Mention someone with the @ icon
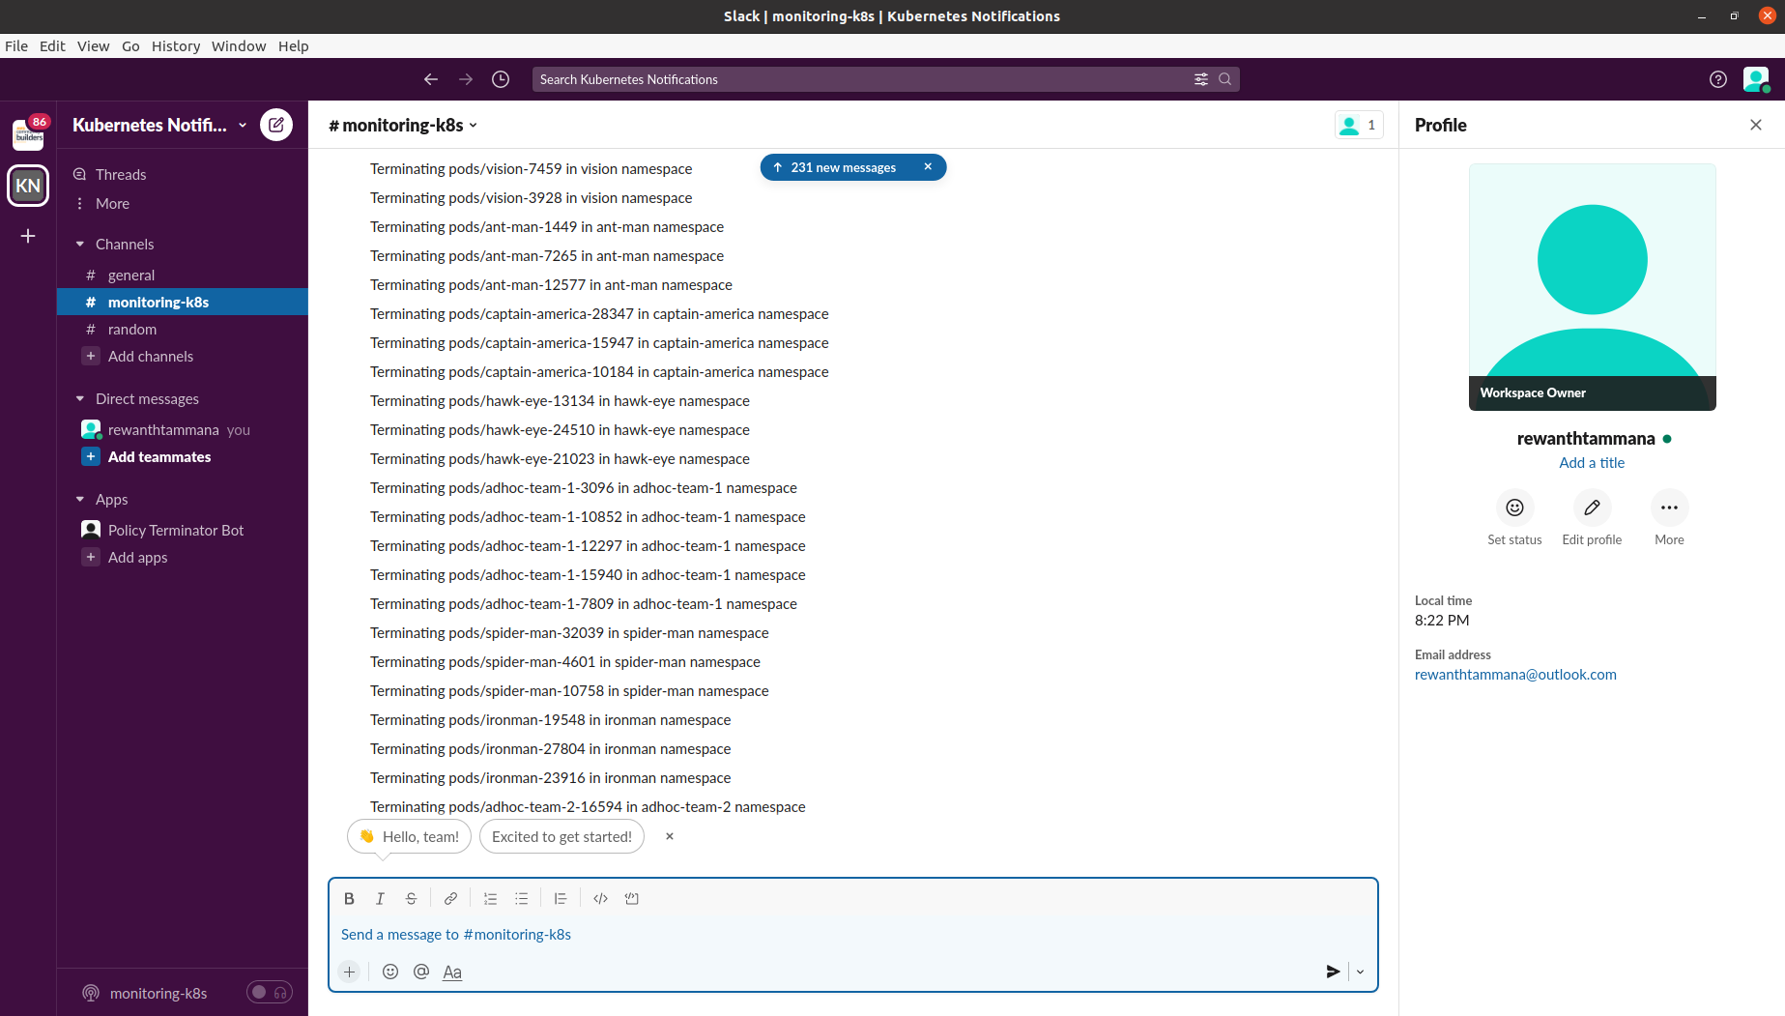The height and width of the screenshot is (1016, 1785). [x=421, y=972]
